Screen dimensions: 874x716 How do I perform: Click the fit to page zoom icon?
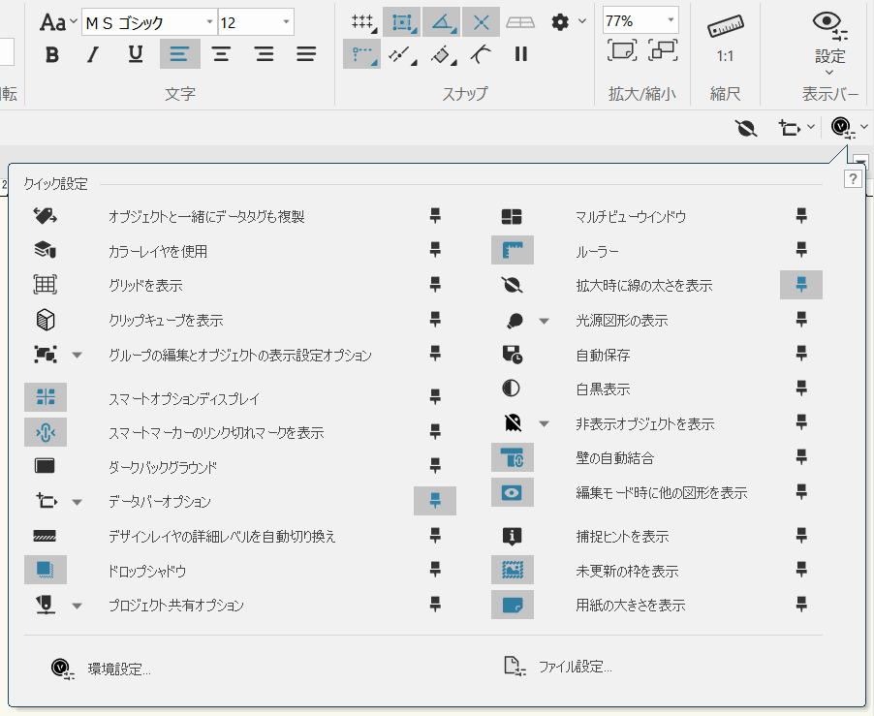(x=621, y=50)
